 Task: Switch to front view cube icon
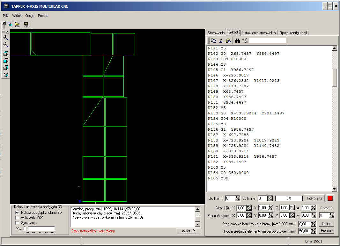6,61
